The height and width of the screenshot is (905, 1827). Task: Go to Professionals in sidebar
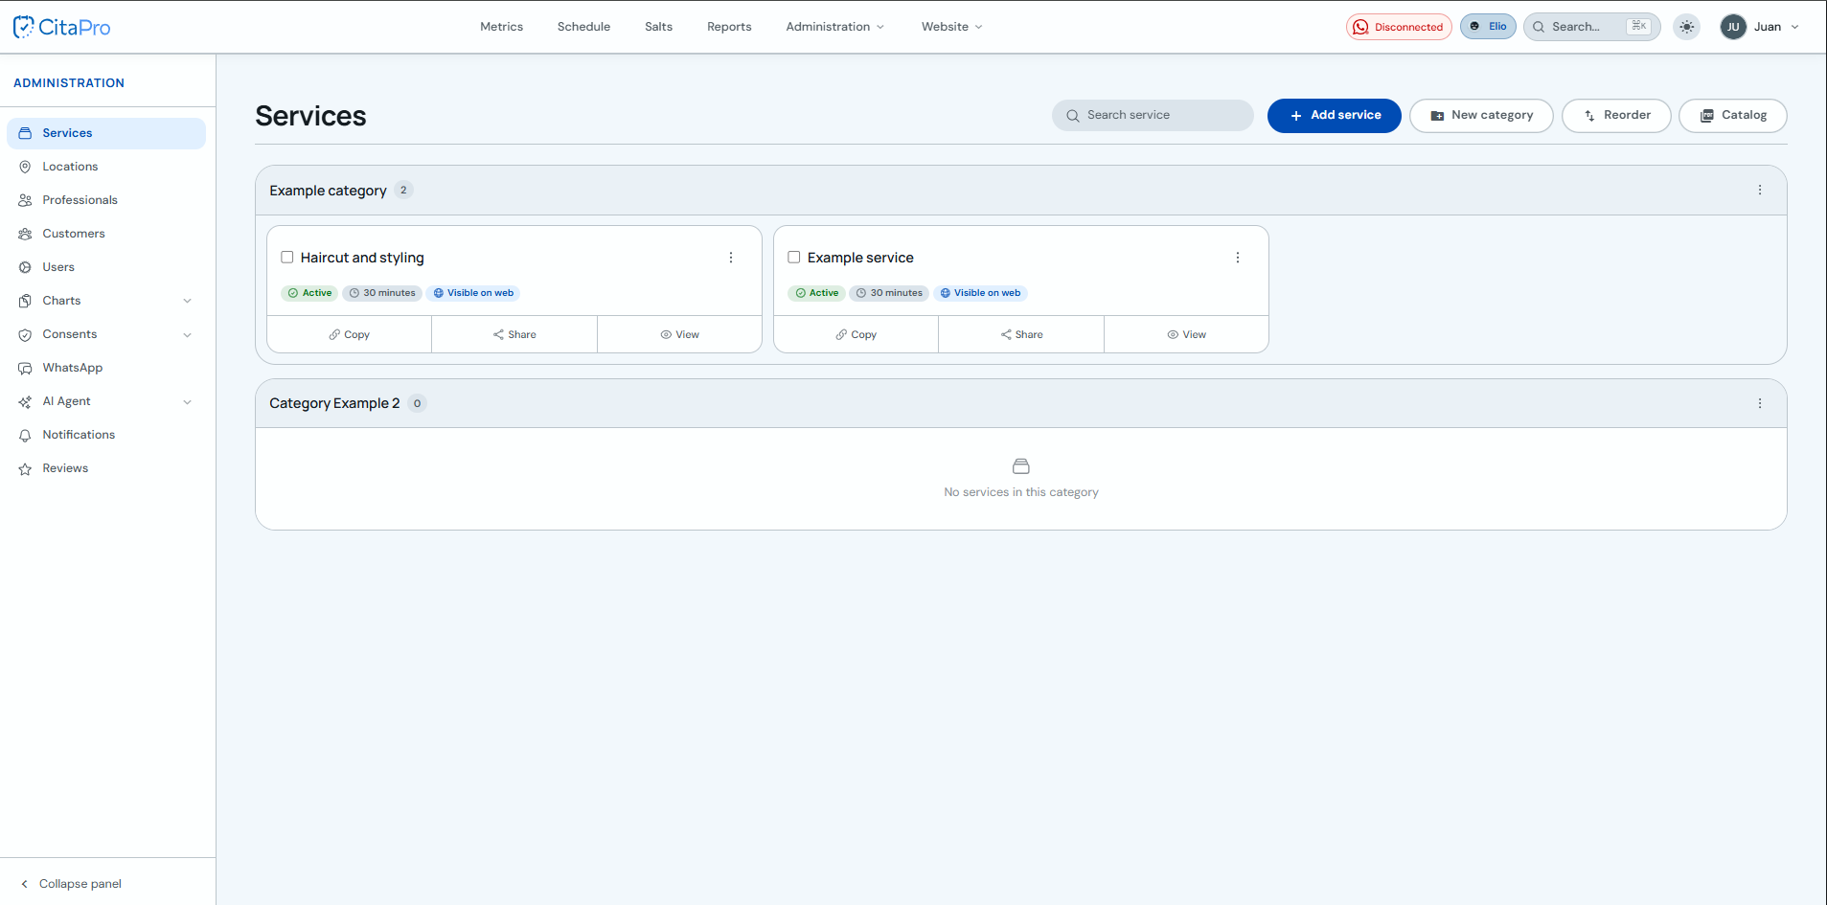click(106, 200)
